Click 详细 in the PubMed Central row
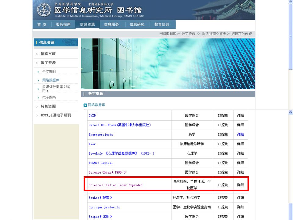 (241, 163)
